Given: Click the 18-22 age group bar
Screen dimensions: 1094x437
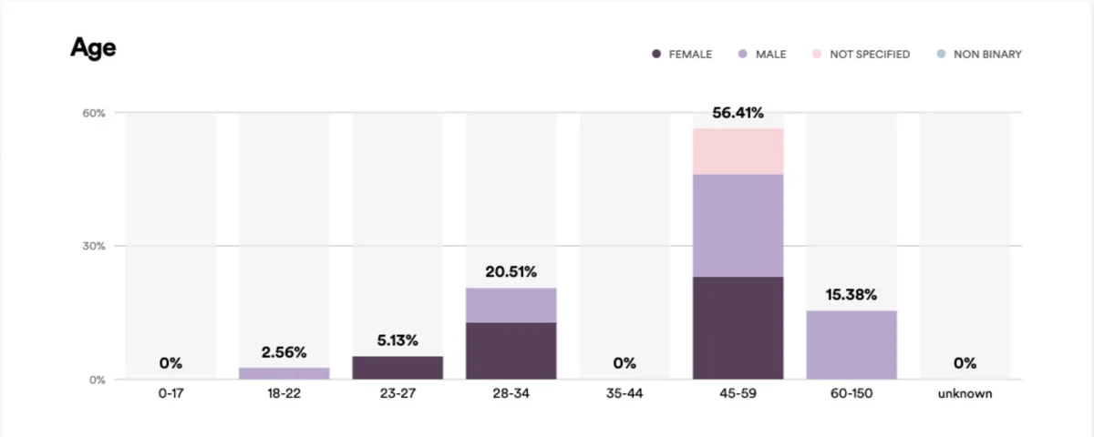Looking at the screenshot, I should click(284, 373).
